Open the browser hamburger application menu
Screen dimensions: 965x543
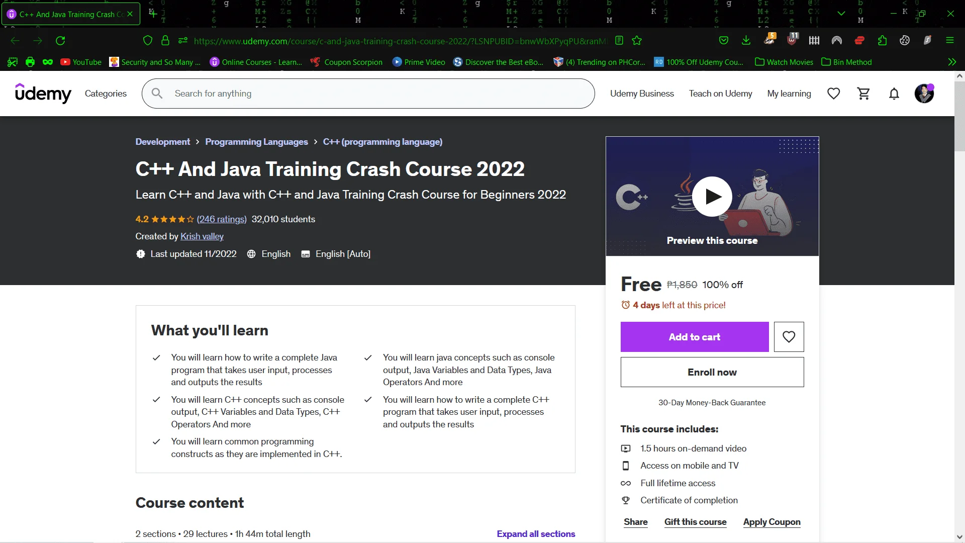coord(950,41)
